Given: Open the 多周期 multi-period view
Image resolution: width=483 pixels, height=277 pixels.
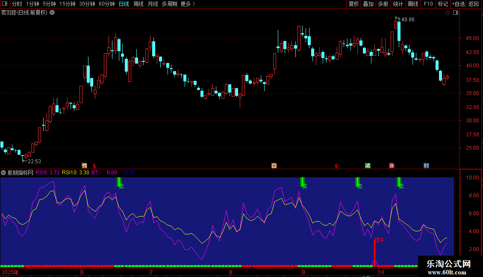Looking at the screenshot, I should [169, 4].
